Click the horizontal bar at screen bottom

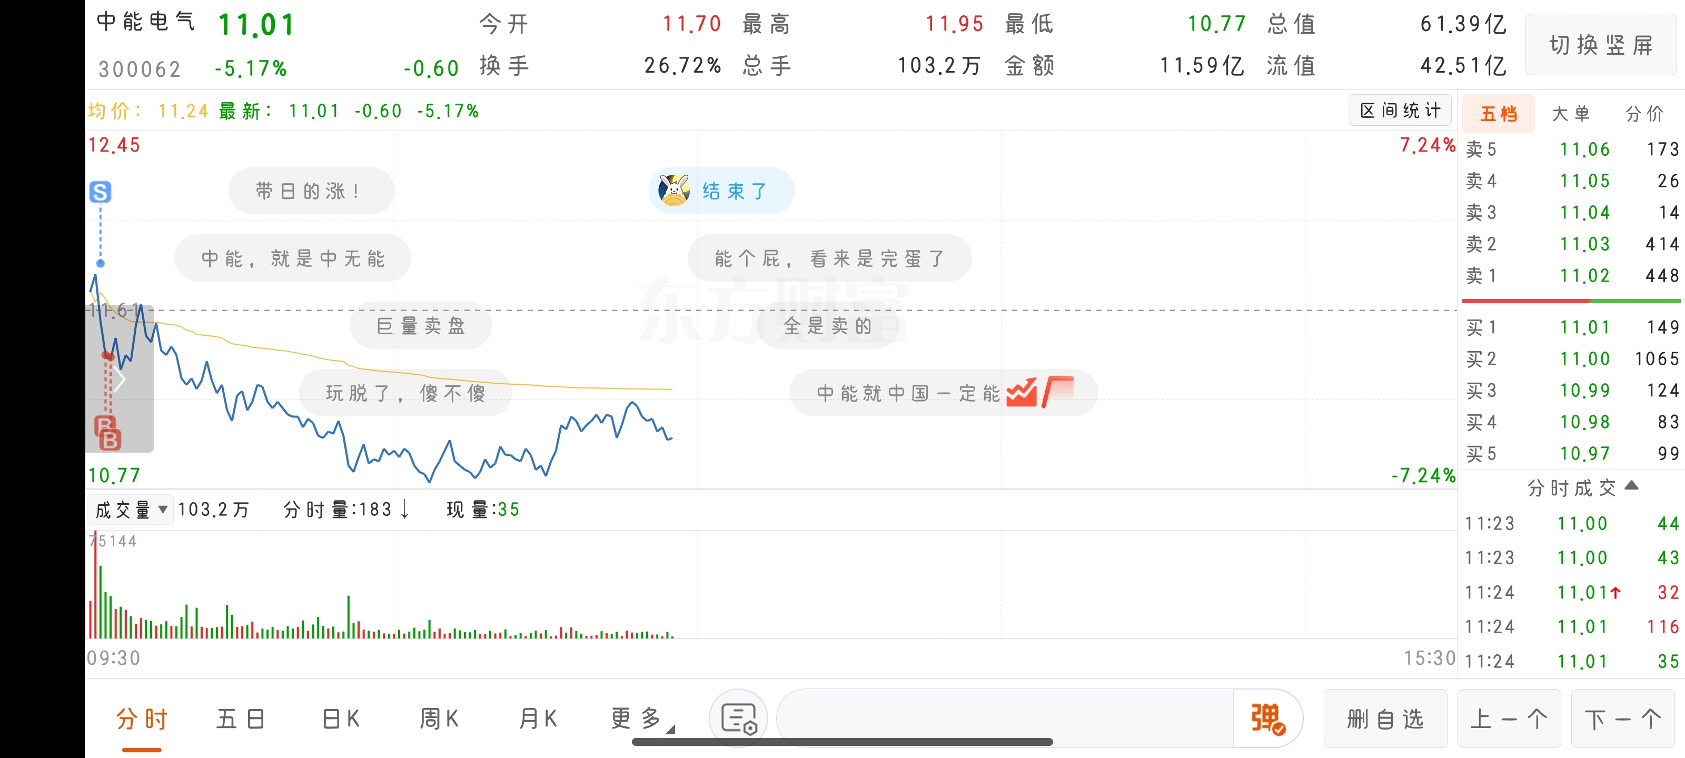click(842, 742)
